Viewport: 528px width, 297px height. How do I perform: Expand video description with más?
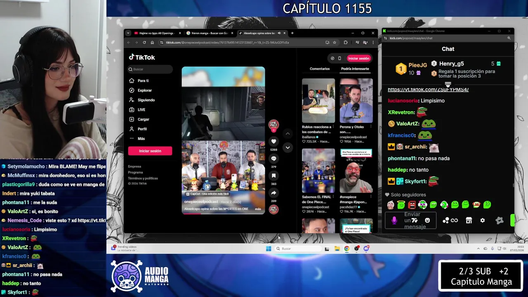(x=258, y=209)
